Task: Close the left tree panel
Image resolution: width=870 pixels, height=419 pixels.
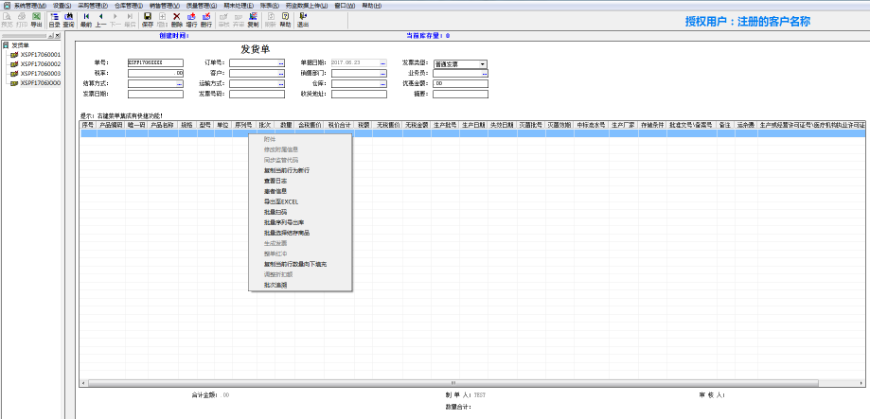Action: (x=58, y=36)
